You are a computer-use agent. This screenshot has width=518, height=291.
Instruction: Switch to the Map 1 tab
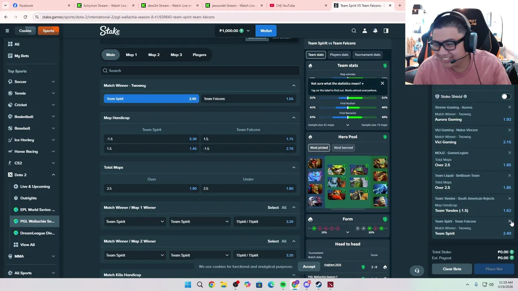[131, 55]
